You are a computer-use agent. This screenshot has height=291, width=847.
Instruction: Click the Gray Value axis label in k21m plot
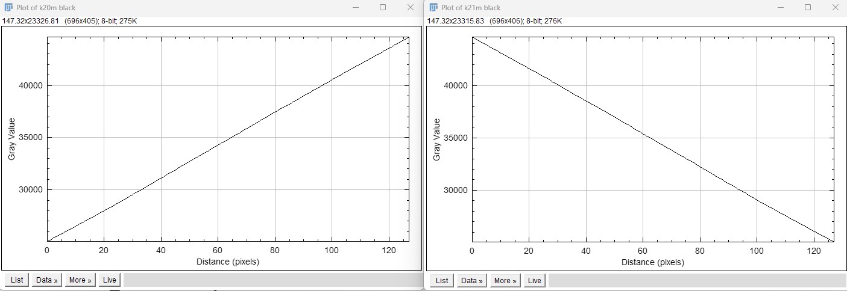click(x=436, y=139)
